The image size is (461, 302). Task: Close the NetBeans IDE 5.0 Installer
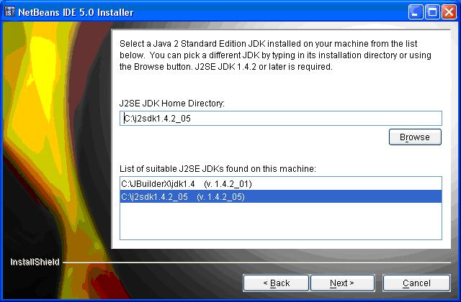pos(449,12)
